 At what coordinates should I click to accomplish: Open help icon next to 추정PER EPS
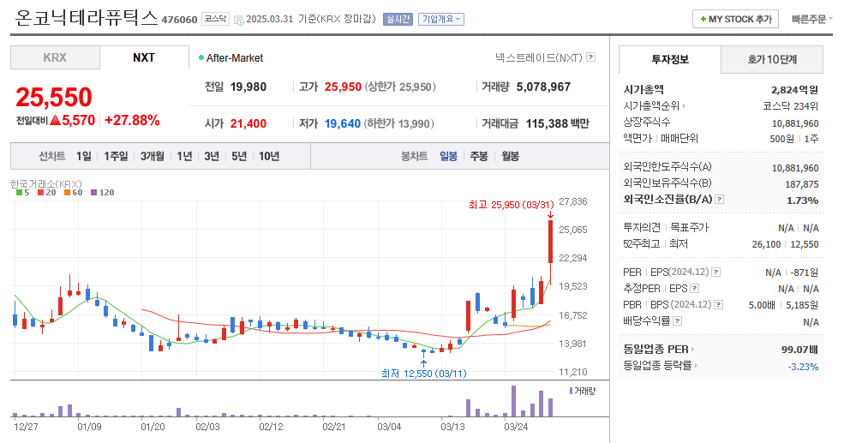click(x=694, y=289)
